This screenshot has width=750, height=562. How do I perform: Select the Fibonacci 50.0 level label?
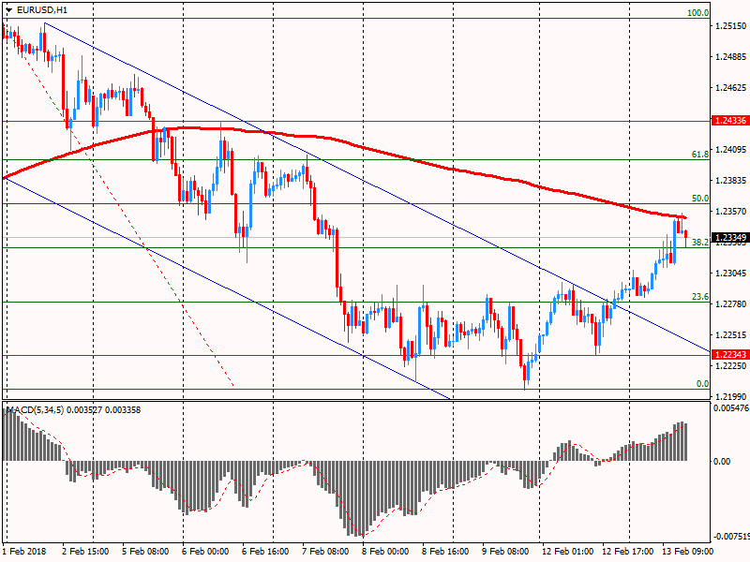(x=700, y=199)
